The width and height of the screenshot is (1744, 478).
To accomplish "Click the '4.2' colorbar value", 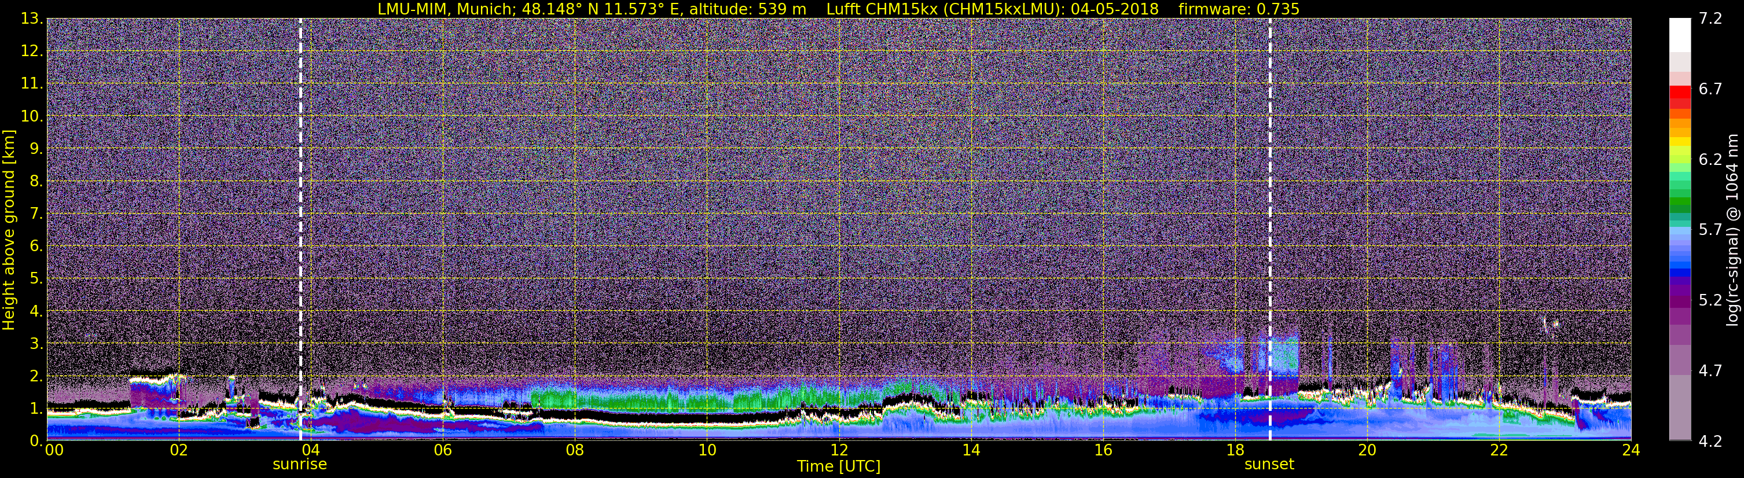I will (1710, 441).
